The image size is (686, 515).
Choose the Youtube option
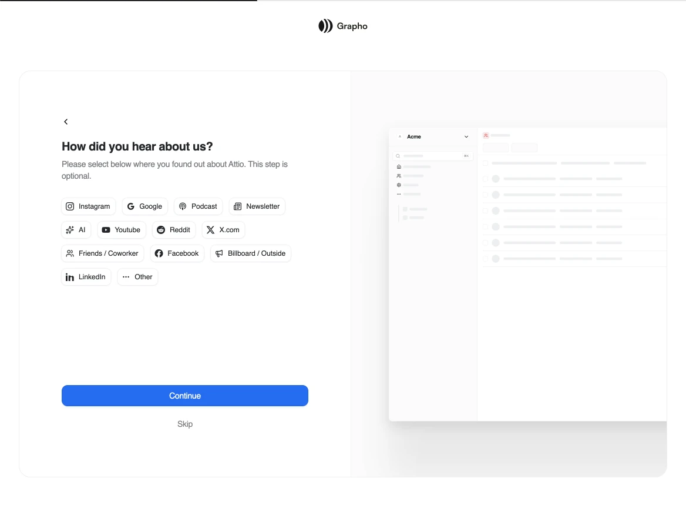tap(122, 230)
